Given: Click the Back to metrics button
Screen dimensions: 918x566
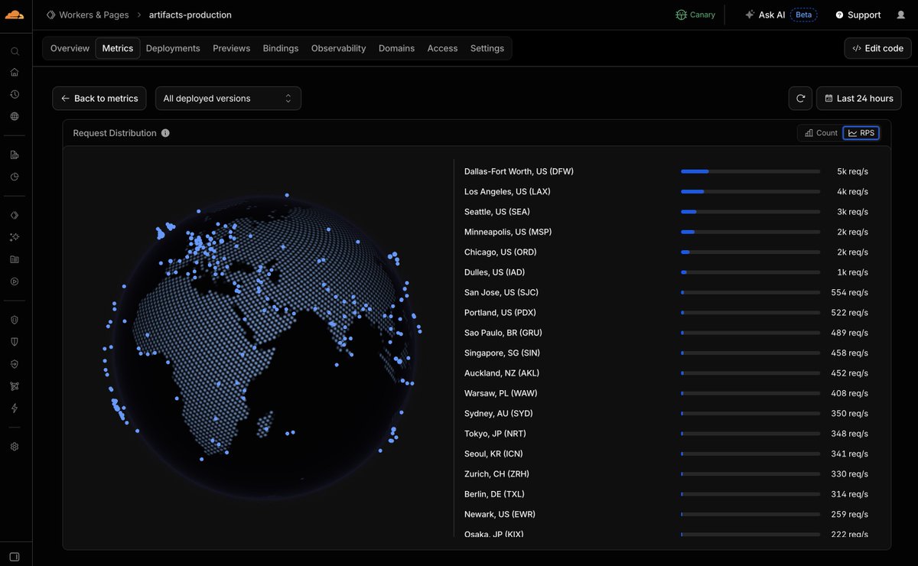Looking at the screenshot, I should (99, 99).
